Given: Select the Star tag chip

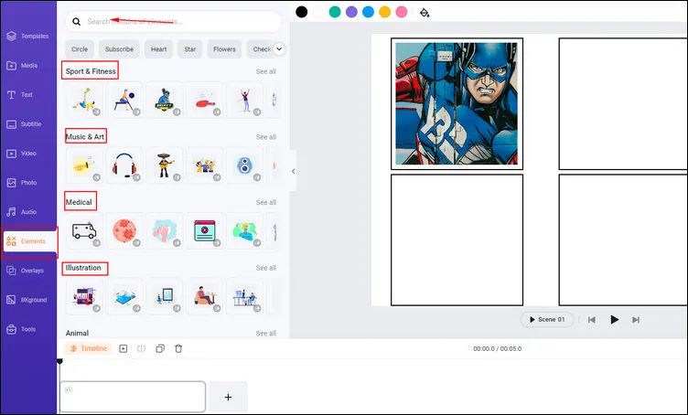Looking at the screenshot, I should (190, 49).
